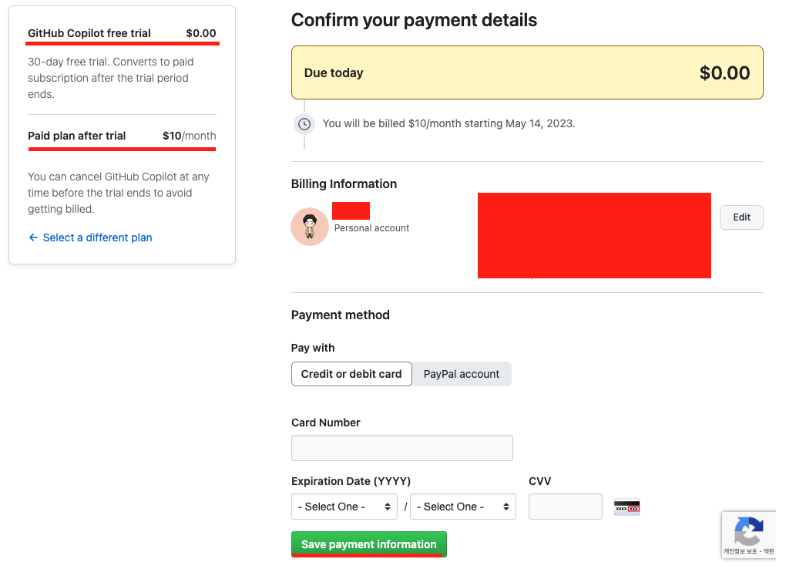786x569 pixels.
Task: Open the expiration month Select One dropdown
Action: (344, 507)
